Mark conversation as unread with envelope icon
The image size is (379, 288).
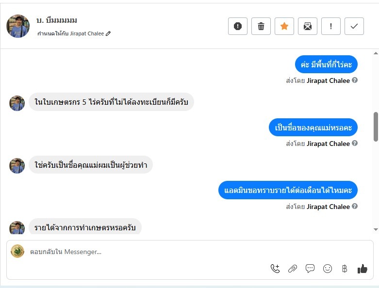click(x=308, y=26)
